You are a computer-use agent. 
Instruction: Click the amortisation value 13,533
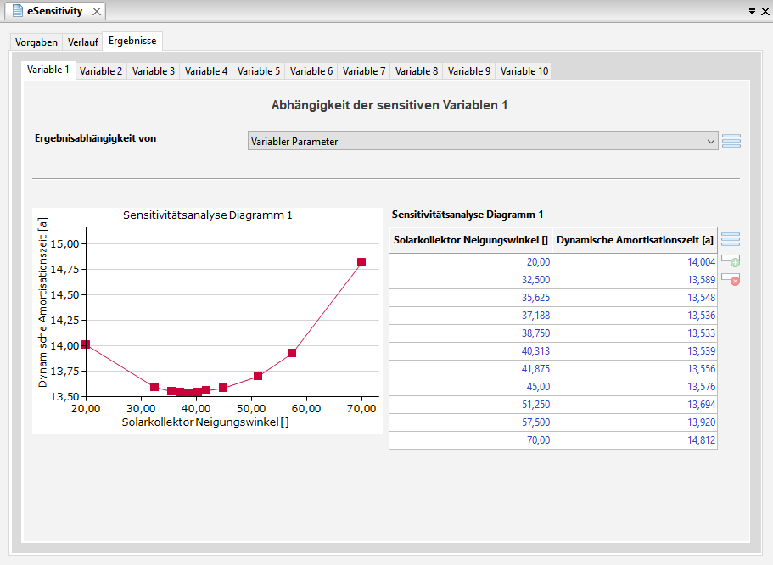point(635,333)
